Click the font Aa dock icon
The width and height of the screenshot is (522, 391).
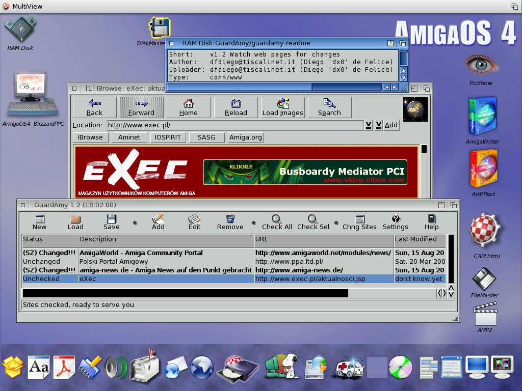pos(39,367)
